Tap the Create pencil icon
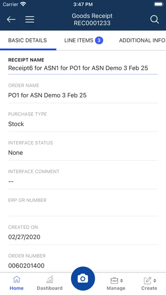Viewport: 166px width, 295px height. click(x=147, y=281)
